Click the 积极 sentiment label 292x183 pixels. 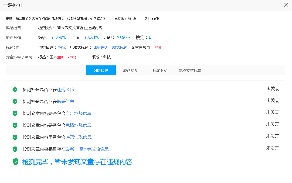tap(62, 47)
